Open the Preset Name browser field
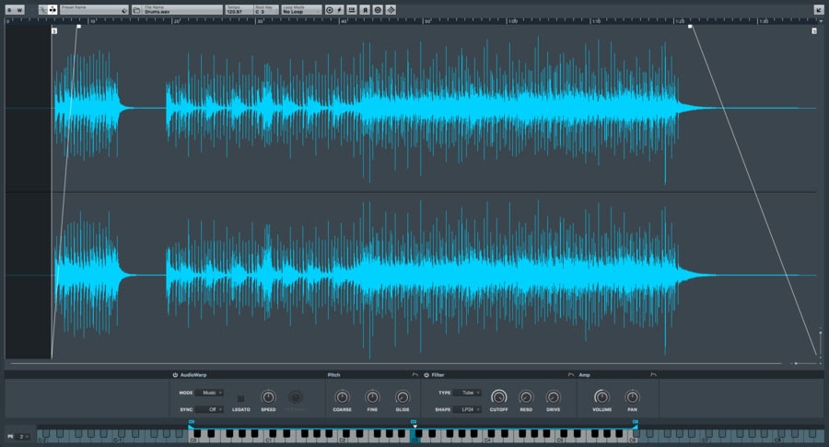829x447 pixels. click(x=94, y=10)
